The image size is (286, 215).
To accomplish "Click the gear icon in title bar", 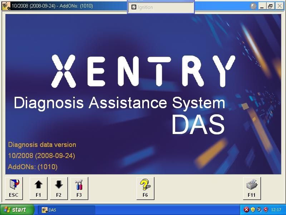I will click(x=253, y=6).
